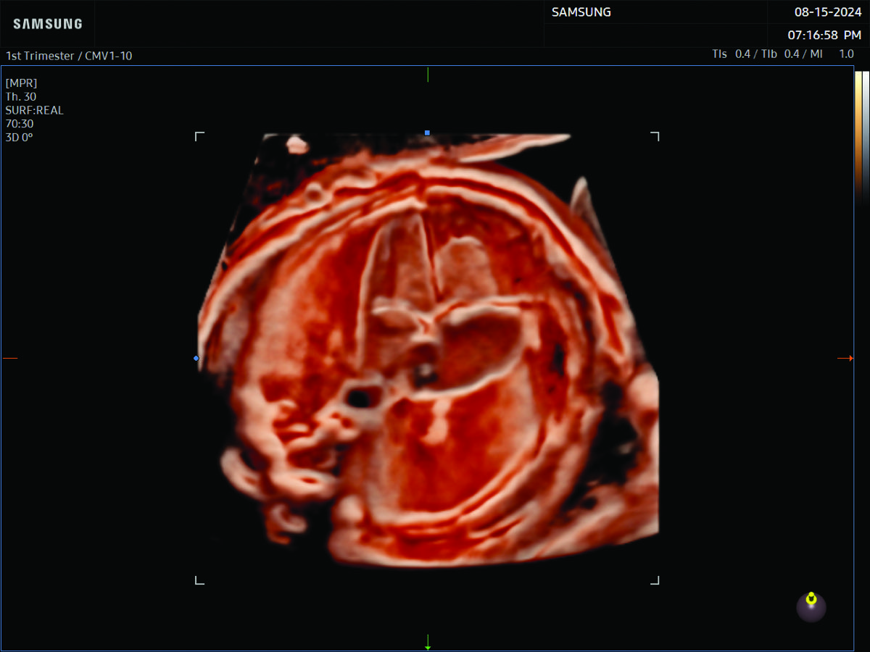This screenshot has height=652, width=870.
Task: Select the blue square handle atop ROI box
Action: pyautogui.click(x=427, y=133)
